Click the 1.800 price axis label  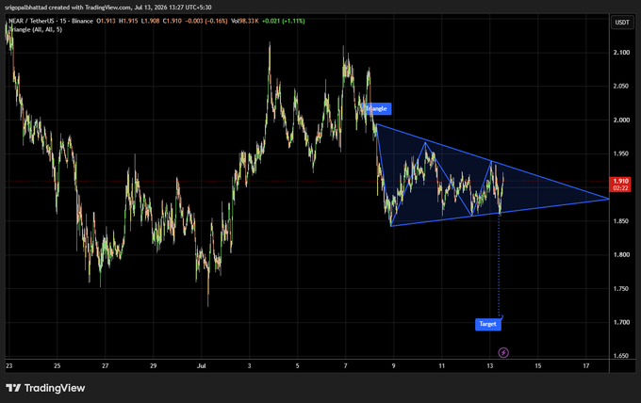[621, 255]
